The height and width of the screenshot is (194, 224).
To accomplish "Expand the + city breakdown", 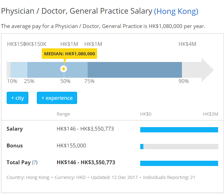I will pos(18,98).
